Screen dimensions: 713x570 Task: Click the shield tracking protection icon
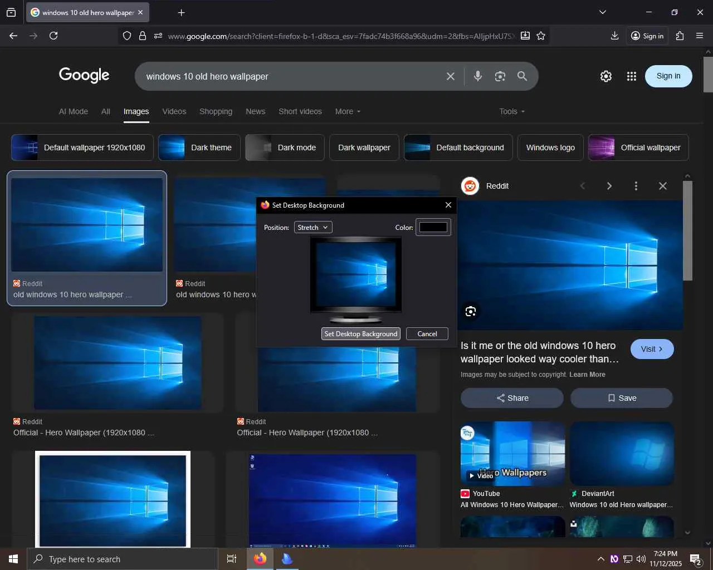coord(127,36)
